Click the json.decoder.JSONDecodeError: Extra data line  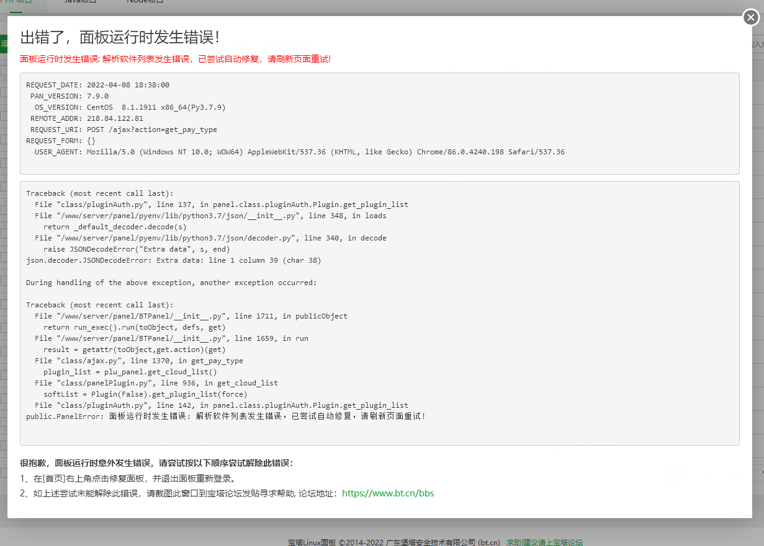[174, 260]
